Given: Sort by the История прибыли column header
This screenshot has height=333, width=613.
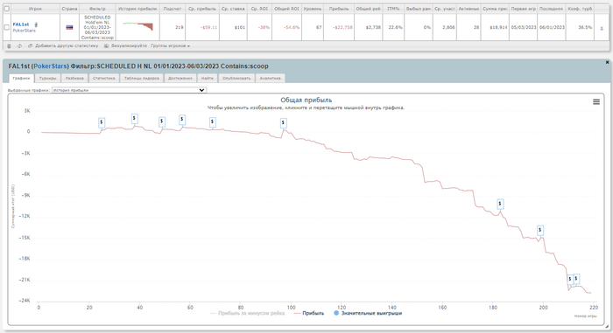Looking at the screenshot, I should point(137,9).
